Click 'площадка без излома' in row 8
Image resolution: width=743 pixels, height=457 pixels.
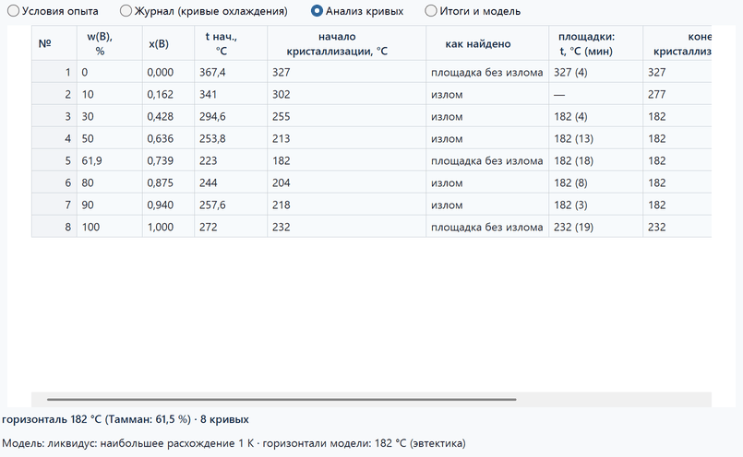[487, 227]
